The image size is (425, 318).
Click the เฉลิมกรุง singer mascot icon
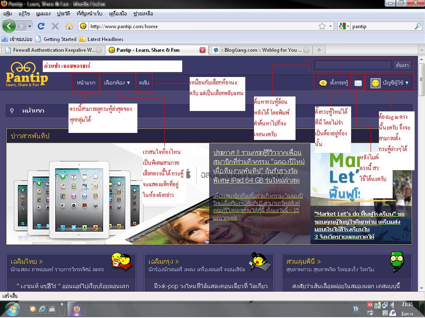tap(260, 261)
